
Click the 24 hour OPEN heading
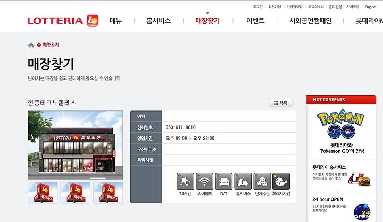328,199
